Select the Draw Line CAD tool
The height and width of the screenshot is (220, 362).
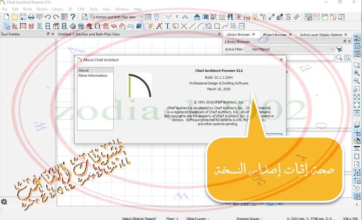click(x=192, y=26)
